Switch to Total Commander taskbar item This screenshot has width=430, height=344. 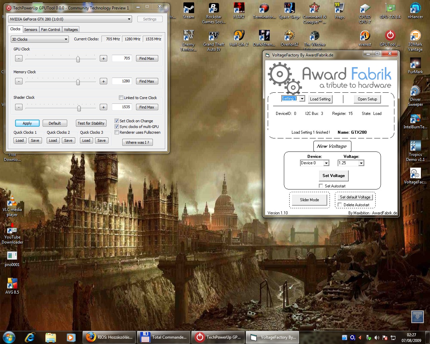coord(164,337)
